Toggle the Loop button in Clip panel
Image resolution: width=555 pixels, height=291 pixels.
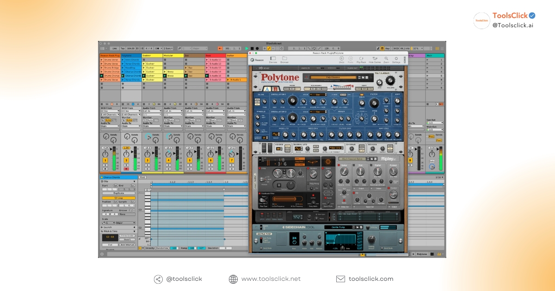coord(119,197)
